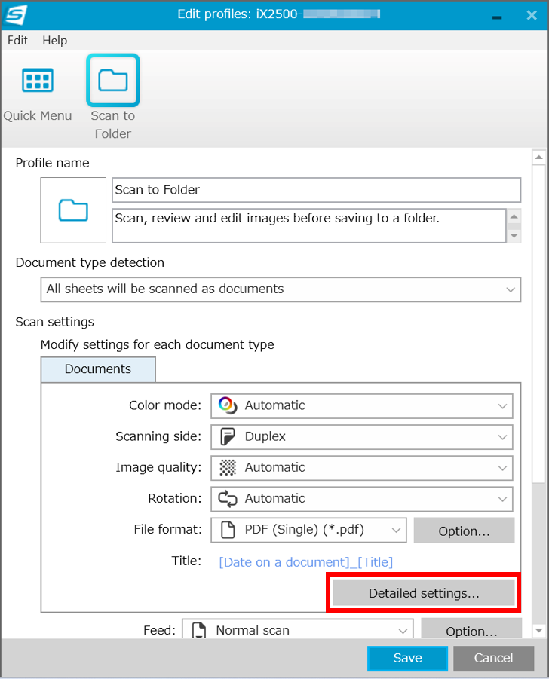Image resolution: width=549 pixels, height=679 pixels.
Task: Click the Rotation arrows icon
Action: 228,498
